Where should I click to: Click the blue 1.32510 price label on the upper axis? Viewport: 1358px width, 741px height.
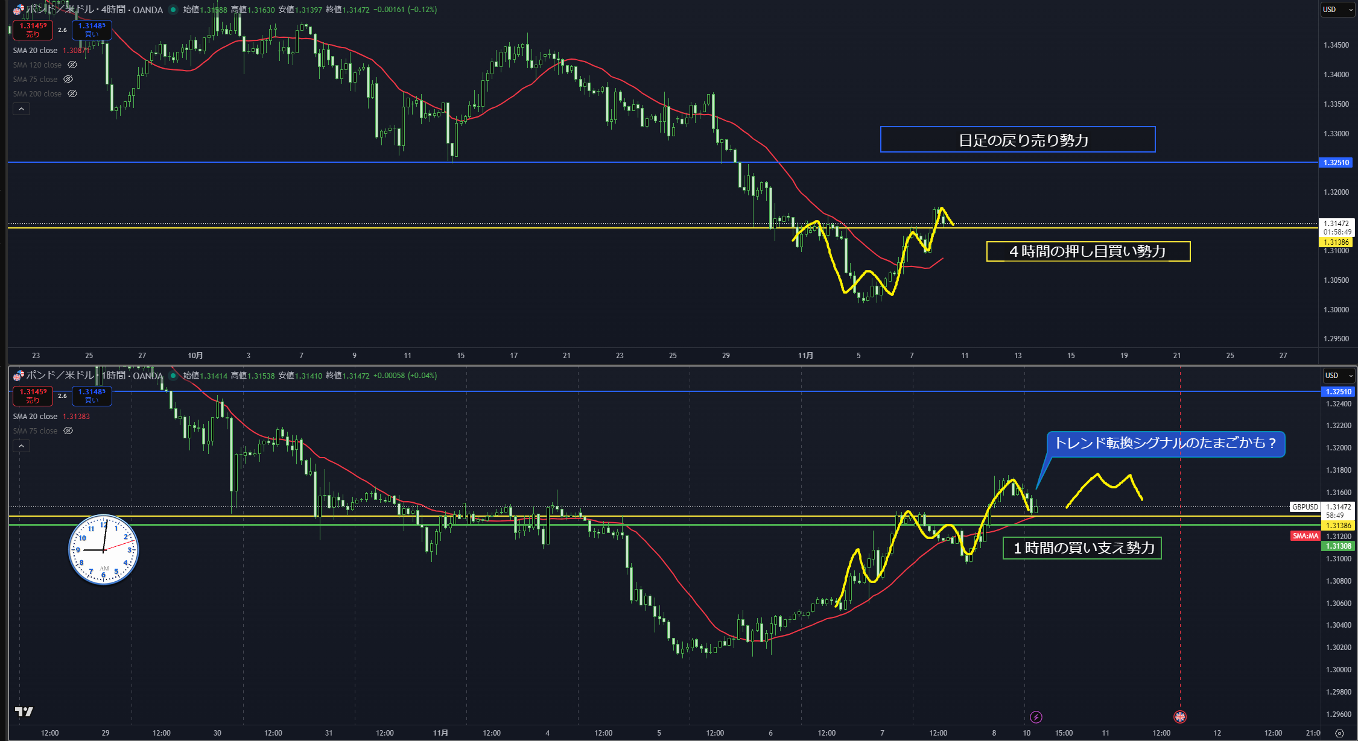(x=1337, y=163)
